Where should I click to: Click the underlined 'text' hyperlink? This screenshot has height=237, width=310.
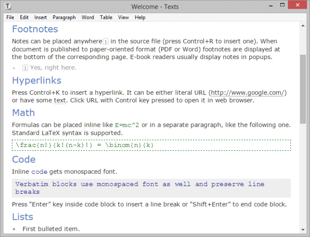pyautogui.click(x=60, y=100)
